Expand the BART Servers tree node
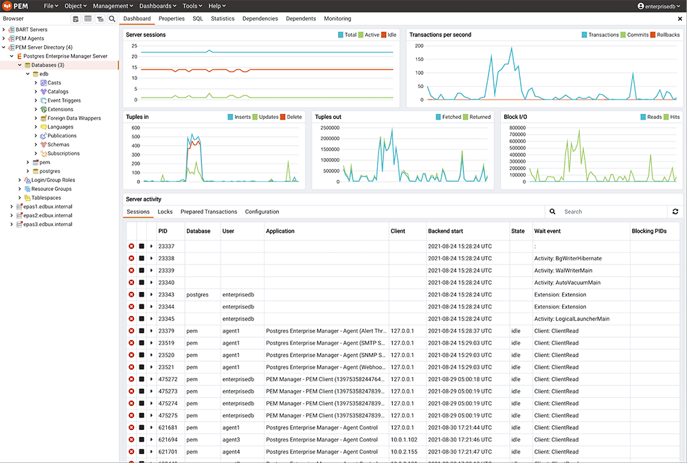Image resolution: width=687 pixels, height=463 pixels. click(x=4, y=30)
